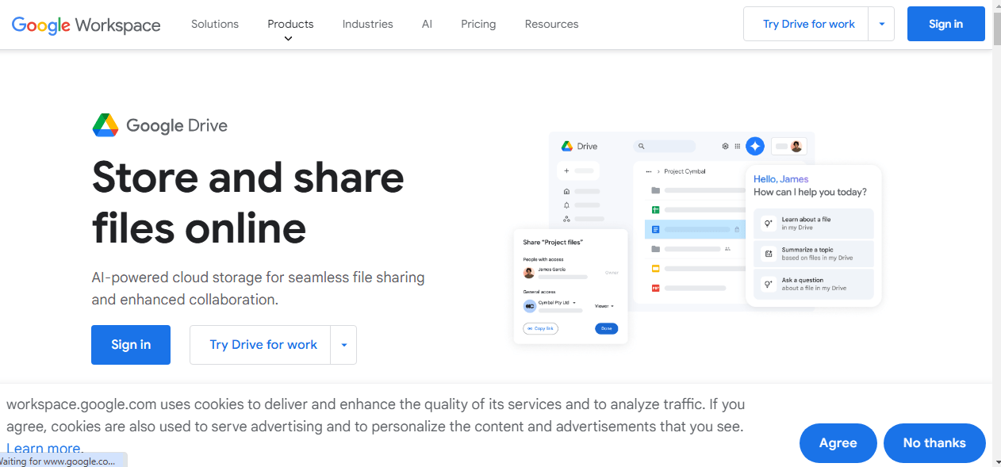
Task: Expand dropdown arrow next to hero Try Drive
Action: [343, 345]
